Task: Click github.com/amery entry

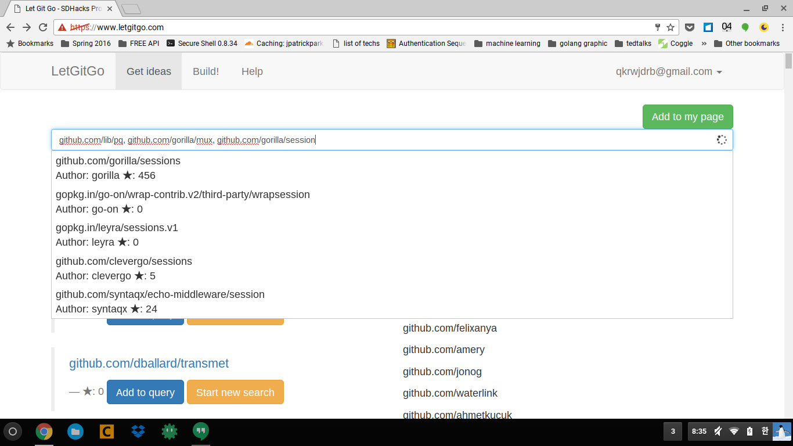Action: pyautogui.click(x=444, y=350)
